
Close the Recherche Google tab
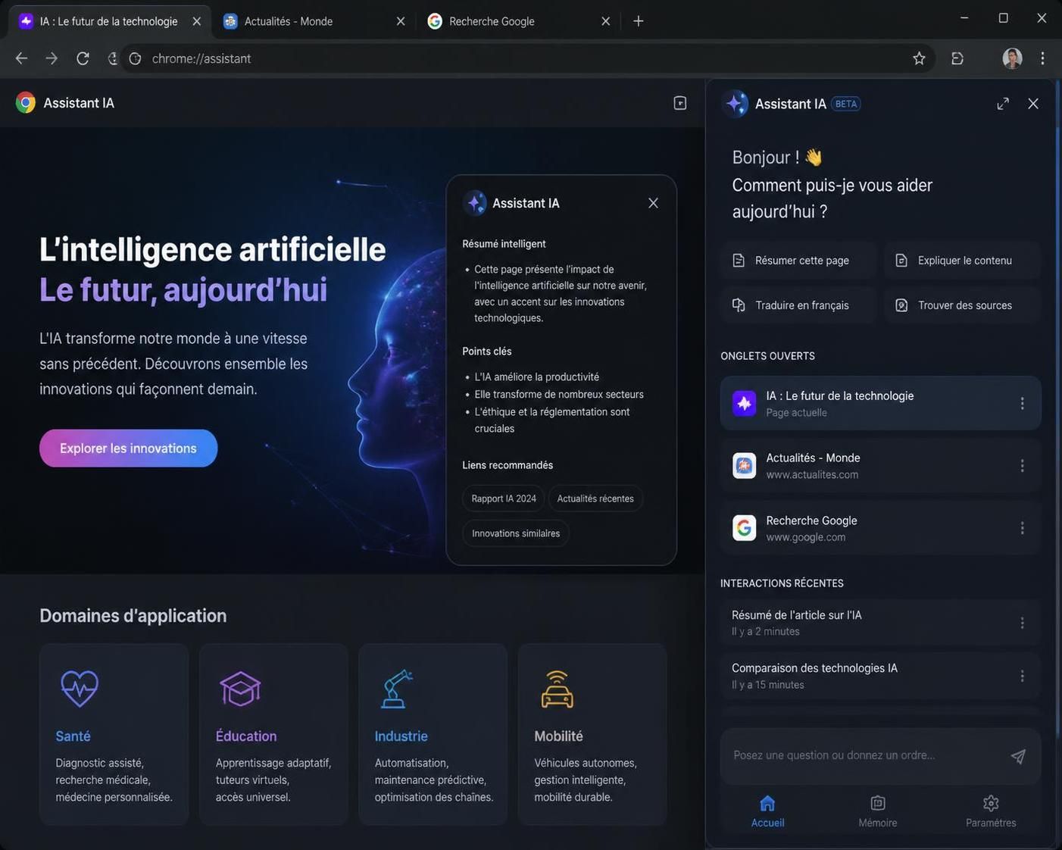(x=605, y=21)
